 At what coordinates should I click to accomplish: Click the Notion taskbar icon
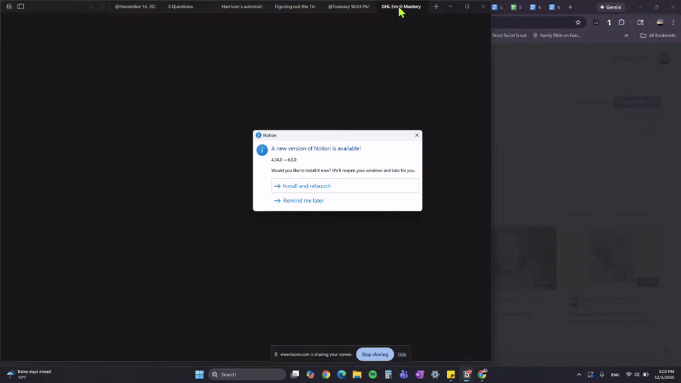tap(466, 374)
